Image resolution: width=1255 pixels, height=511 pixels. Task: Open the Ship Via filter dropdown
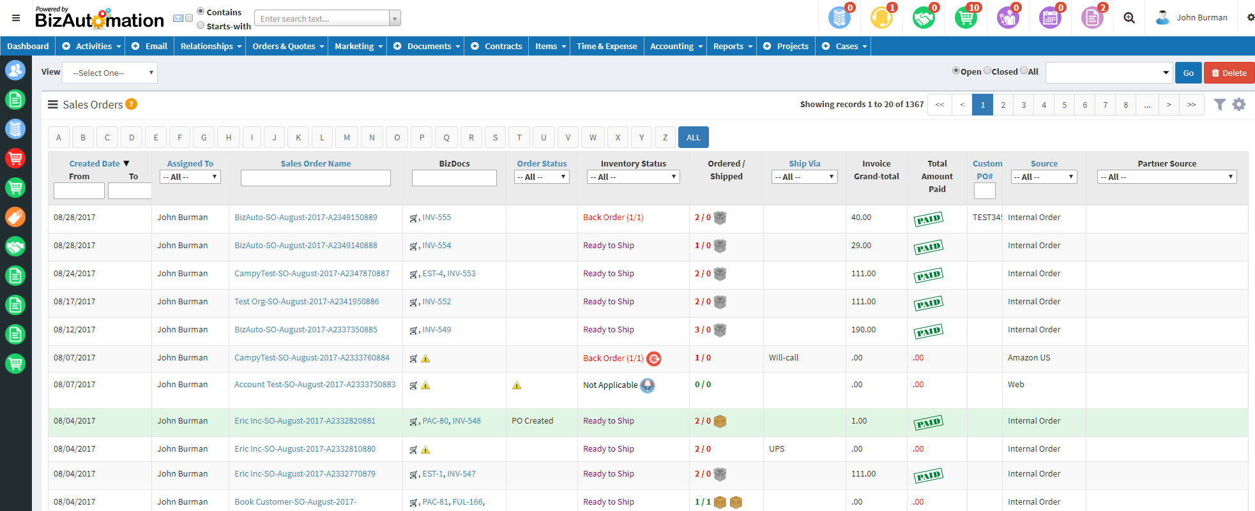pyautogui.click(x=804, y=177)
